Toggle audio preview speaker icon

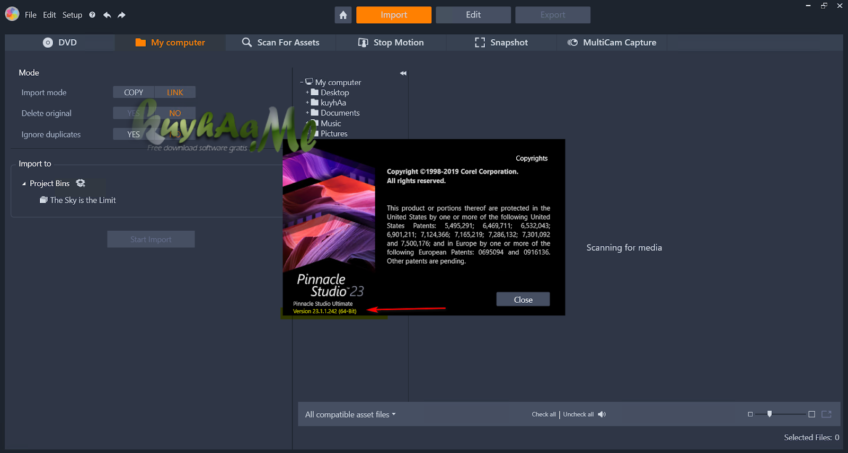coord(602,414)
